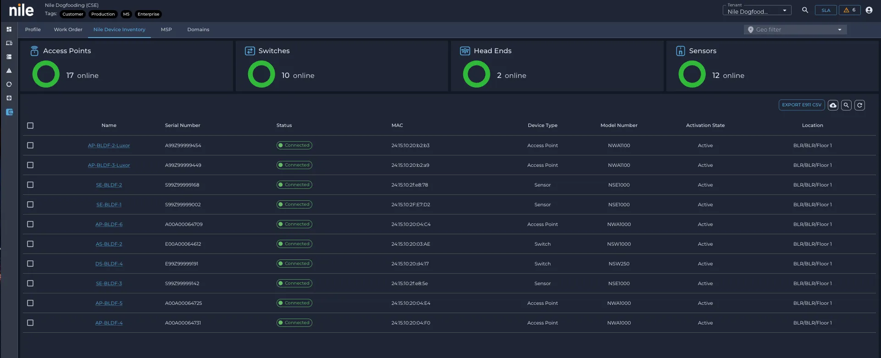Click the Sensors green online ring

[x=692, y=74]
